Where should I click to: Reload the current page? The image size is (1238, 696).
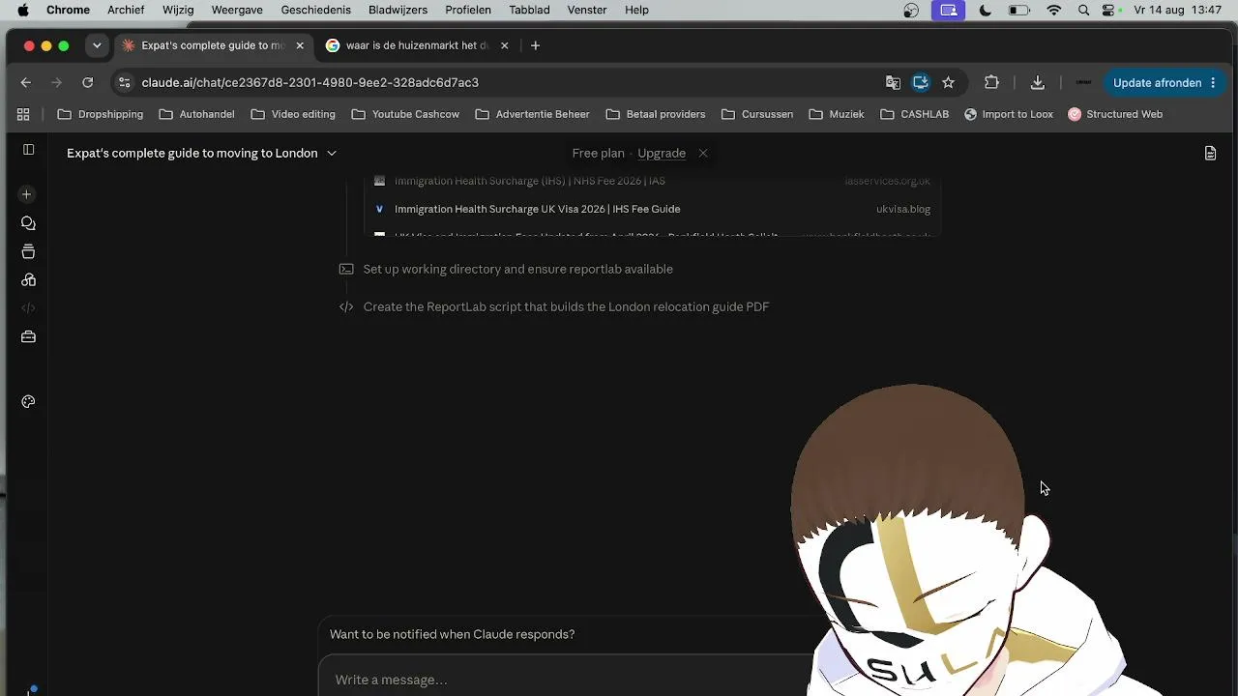click(88, 82)
